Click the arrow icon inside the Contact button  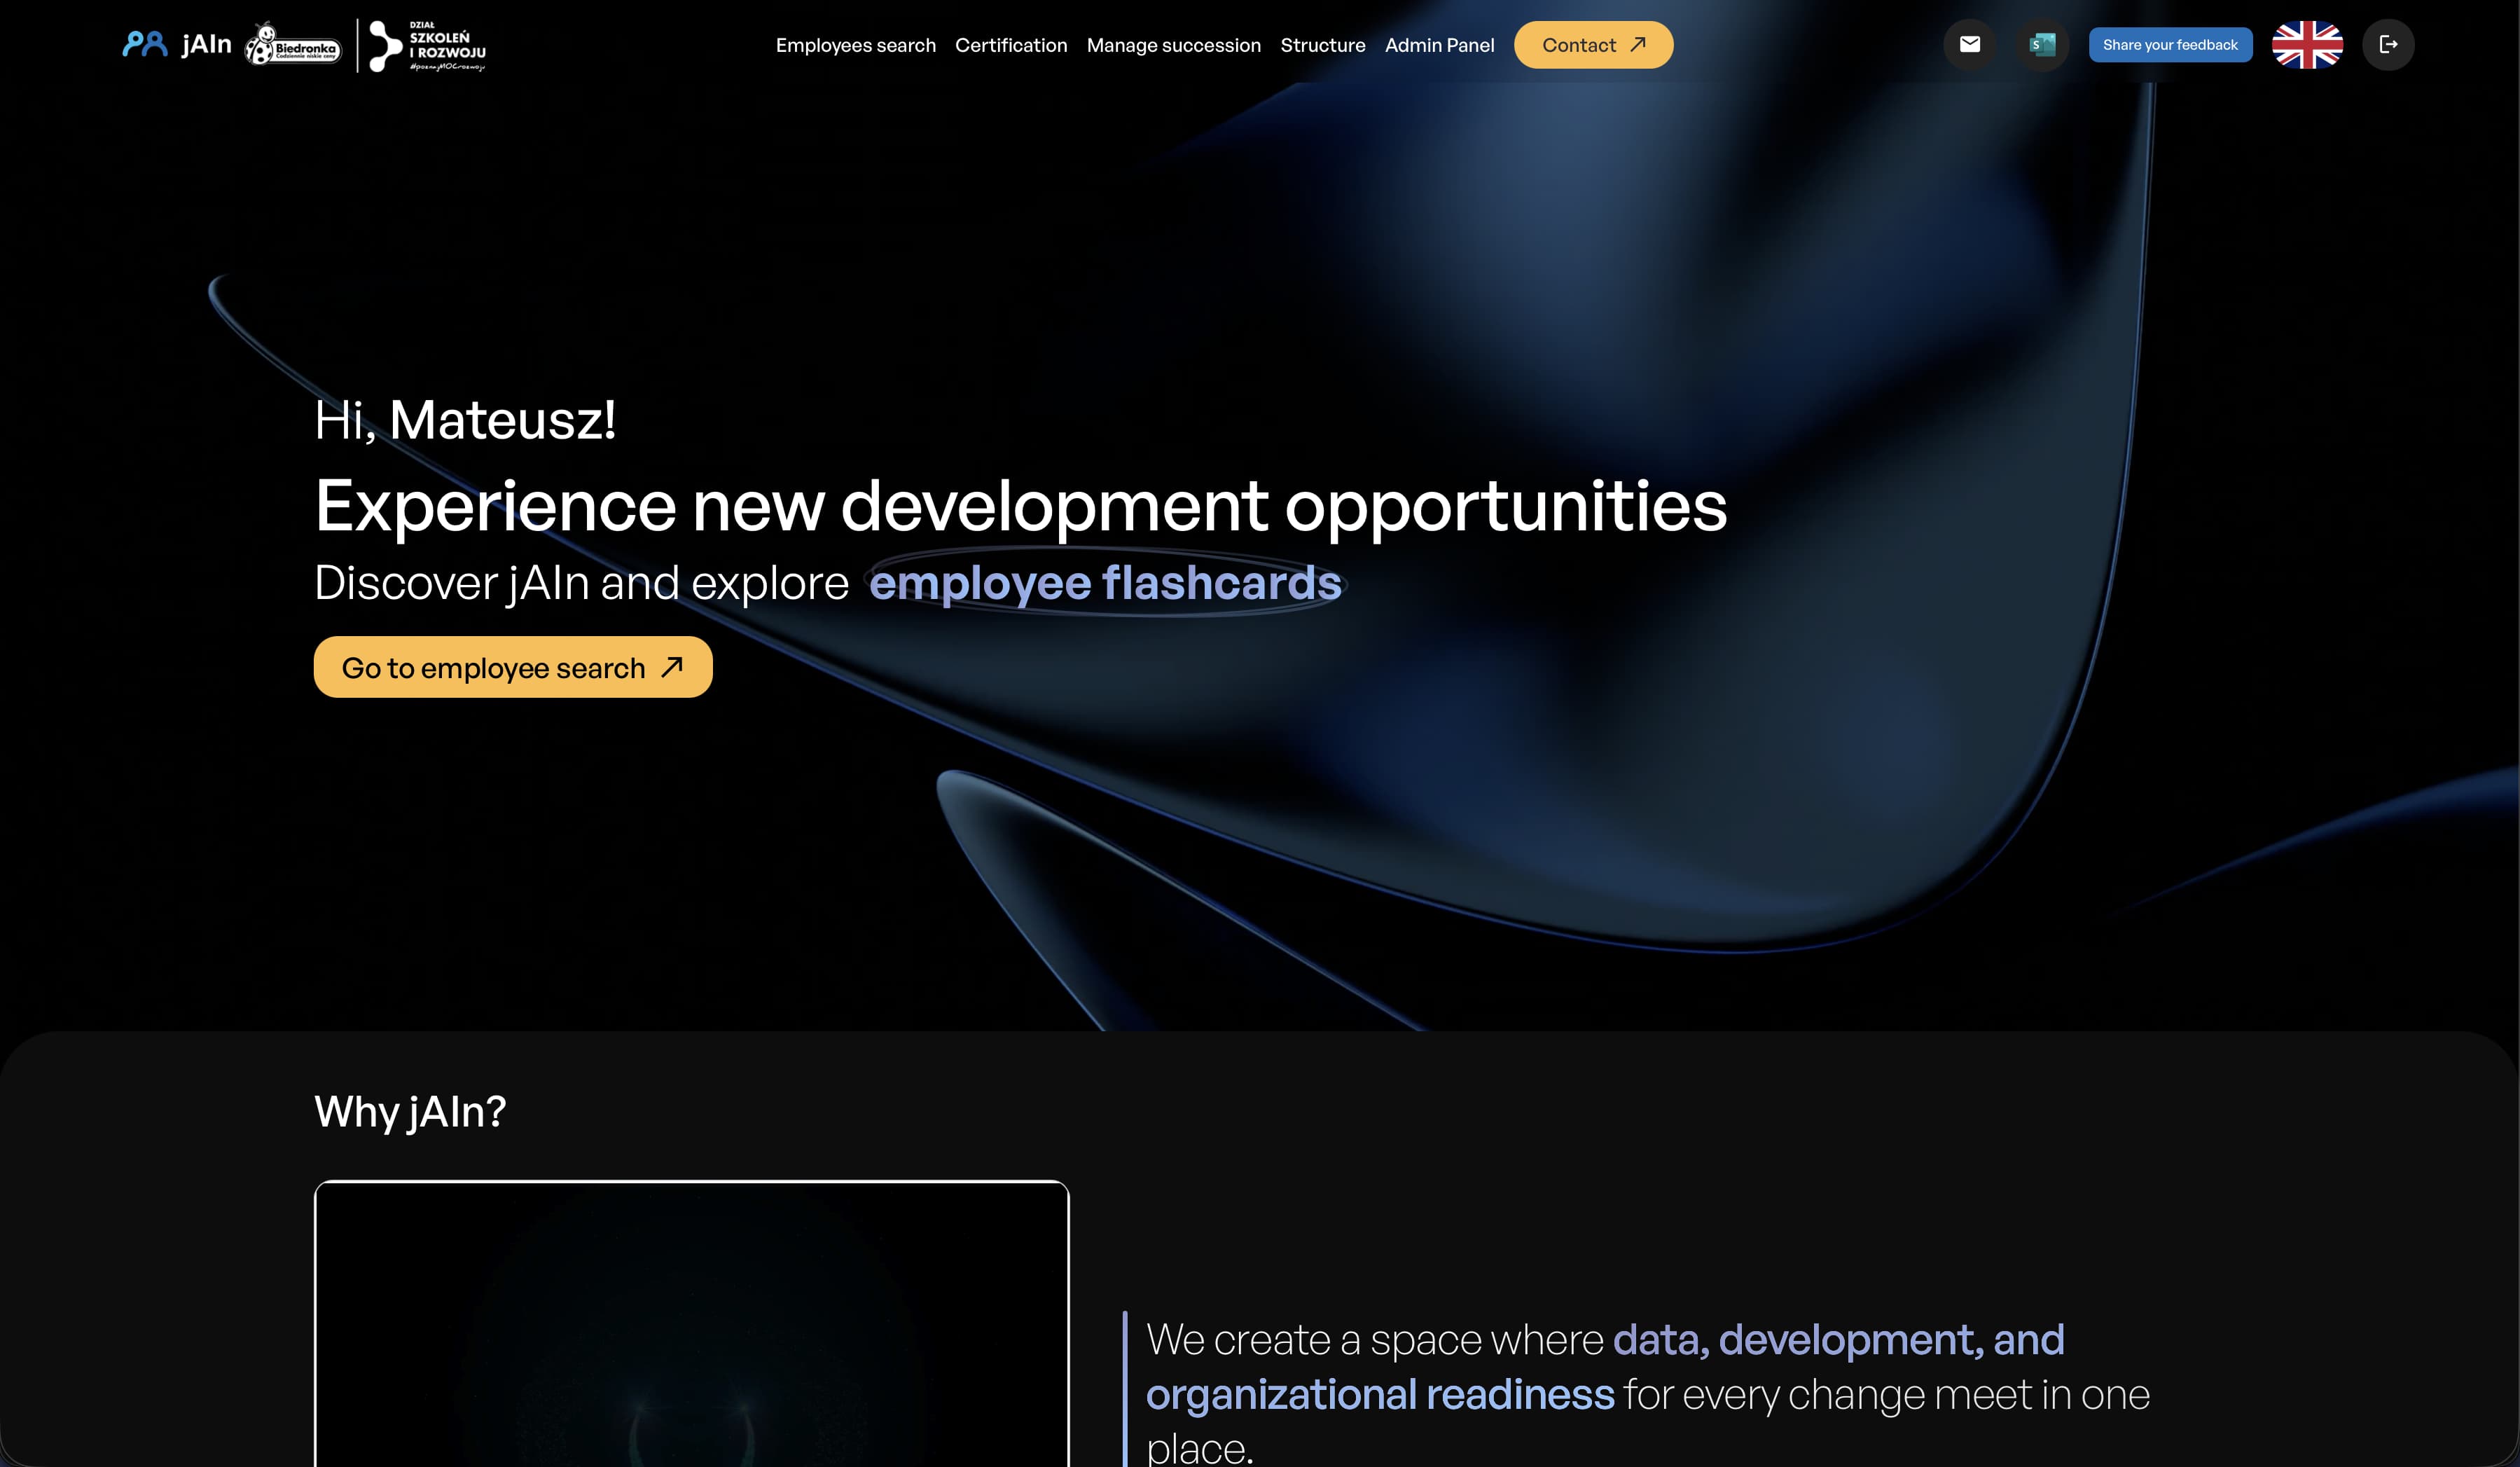pyautogui.click(x=1639, y=44)
